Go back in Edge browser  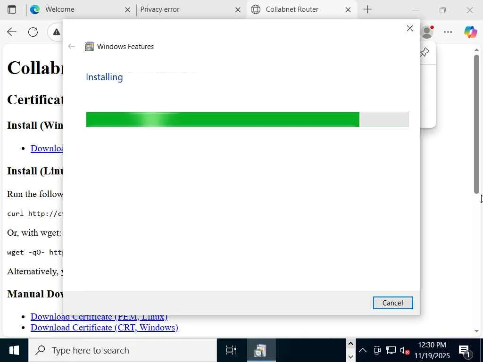[12, 32]
